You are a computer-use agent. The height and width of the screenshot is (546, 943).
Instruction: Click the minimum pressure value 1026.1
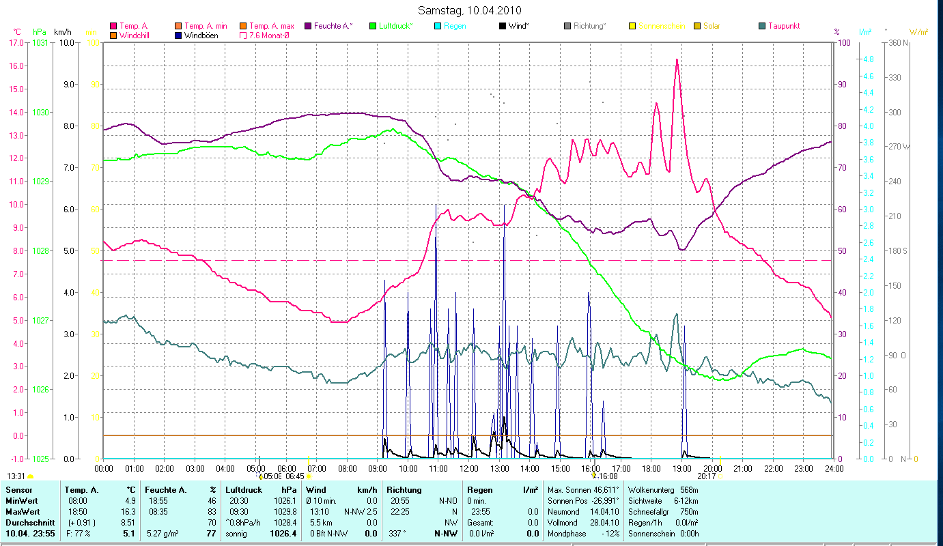tap(286, 500)
